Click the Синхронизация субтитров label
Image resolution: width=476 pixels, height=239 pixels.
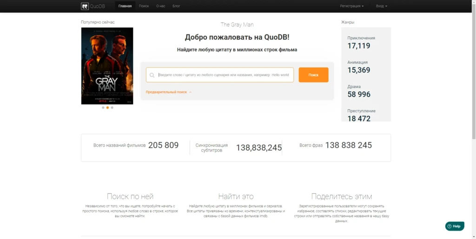(212, 147)
